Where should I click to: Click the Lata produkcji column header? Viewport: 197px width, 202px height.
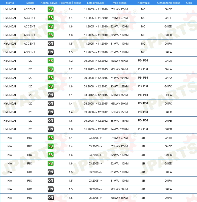[96, 3]
